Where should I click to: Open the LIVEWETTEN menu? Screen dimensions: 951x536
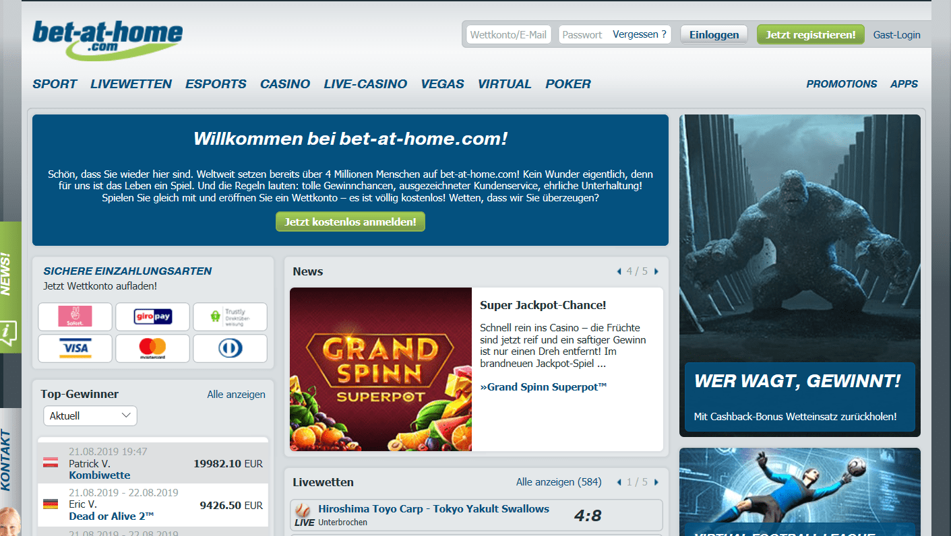tap(131, 84)
